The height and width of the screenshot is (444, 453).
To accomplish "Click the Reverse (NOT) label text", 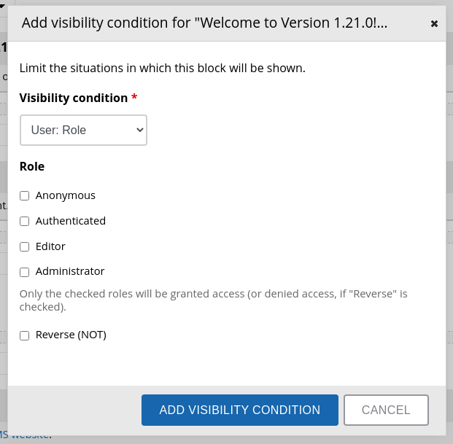I will pos(71,335).
